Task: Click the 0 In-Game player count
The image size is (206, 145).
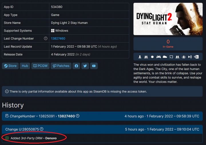Action: pos(168,44)
